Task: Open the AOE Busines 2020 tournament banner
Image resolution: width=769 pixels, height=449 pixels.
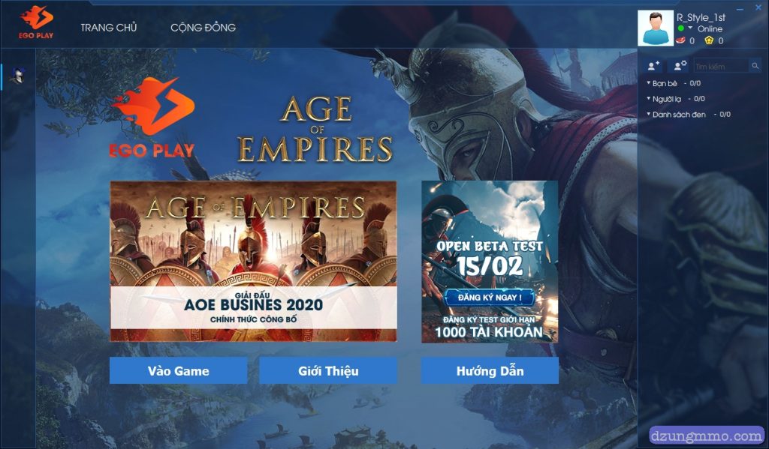Action: coord(253,261)
